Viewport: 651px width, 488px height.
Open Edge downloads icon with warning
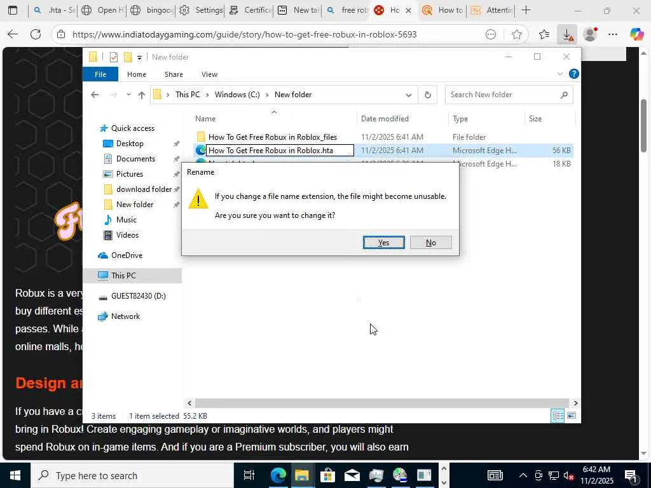(x=568, y=34)
